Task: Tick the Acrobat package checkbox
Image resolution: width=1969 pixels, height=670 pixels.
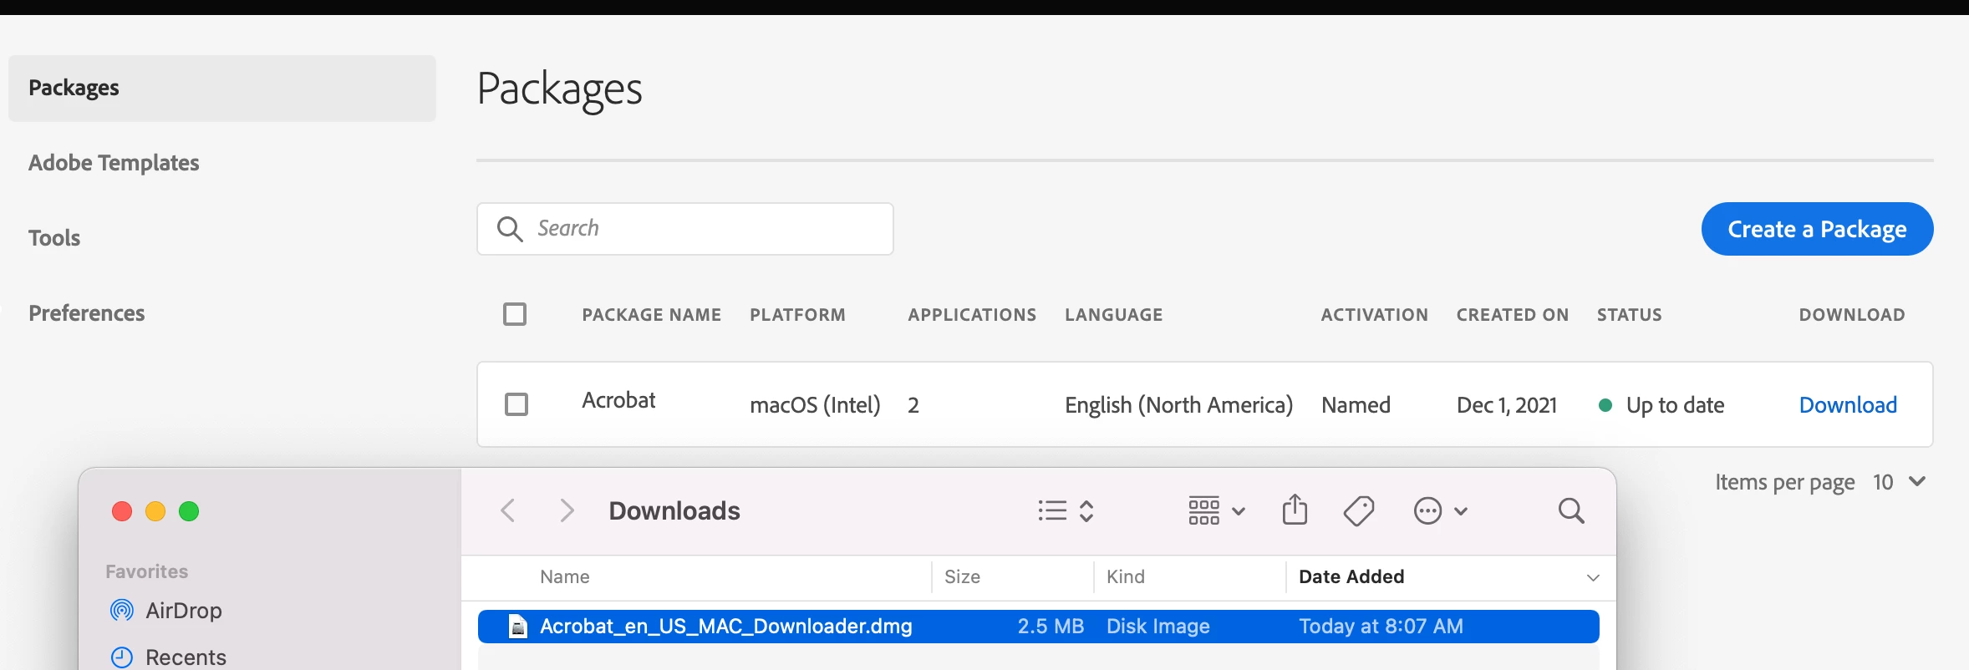Action: (x=516, y=404)
